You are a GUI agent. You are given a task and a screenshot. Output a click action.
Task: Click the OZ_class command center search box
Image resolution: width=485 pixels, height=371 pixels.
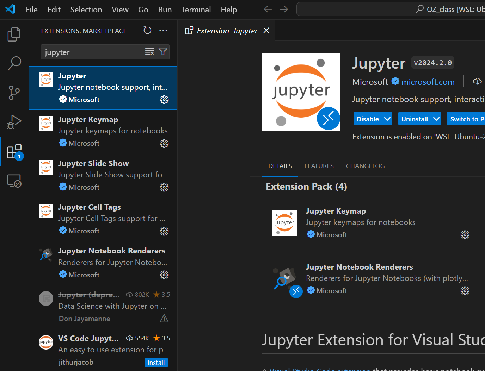[391, 9]
